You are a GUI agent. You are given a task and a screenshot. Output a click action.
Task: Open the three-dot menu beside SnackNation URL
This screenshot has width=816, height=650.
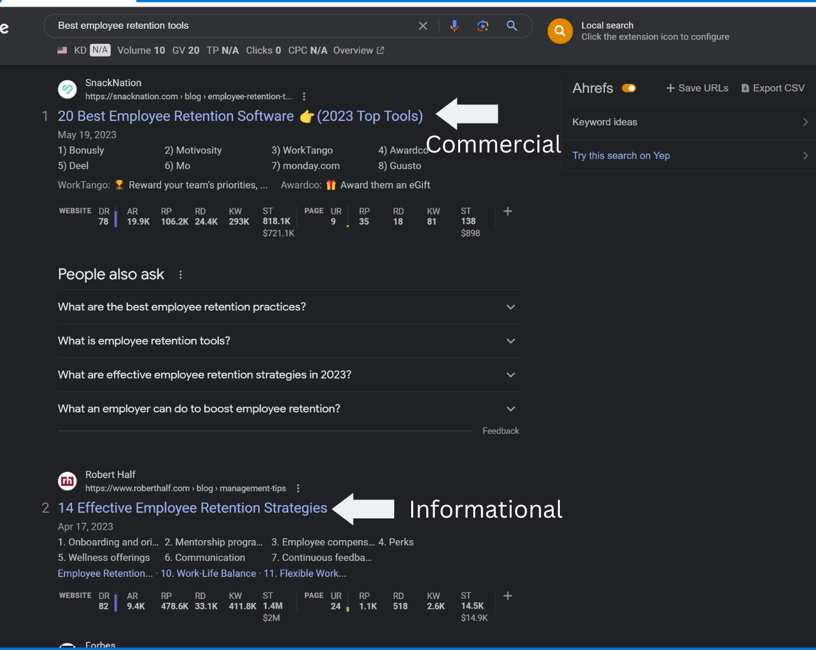(x=304, y=97)
